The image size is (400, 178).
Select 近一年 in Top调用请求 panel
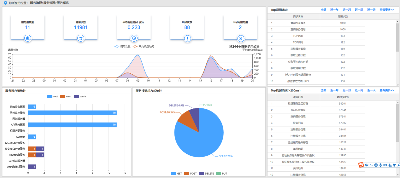334,10
